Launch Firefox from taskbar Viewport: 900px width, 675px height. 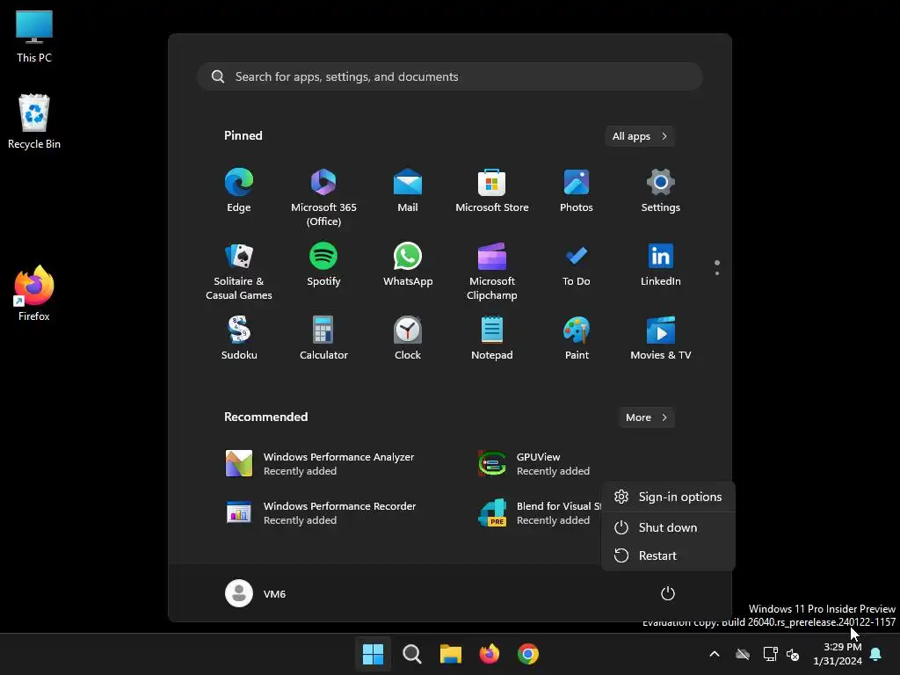tap(489, 654)
